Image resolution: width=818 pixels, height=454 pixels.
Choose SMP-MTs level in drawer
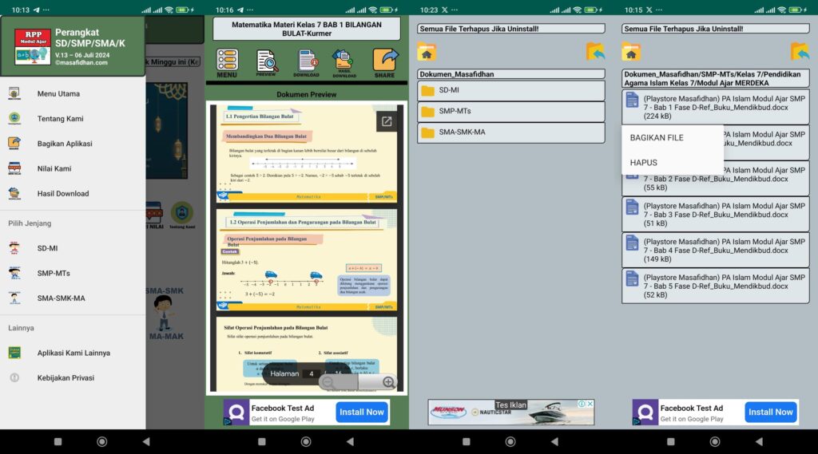pos(73,273)
